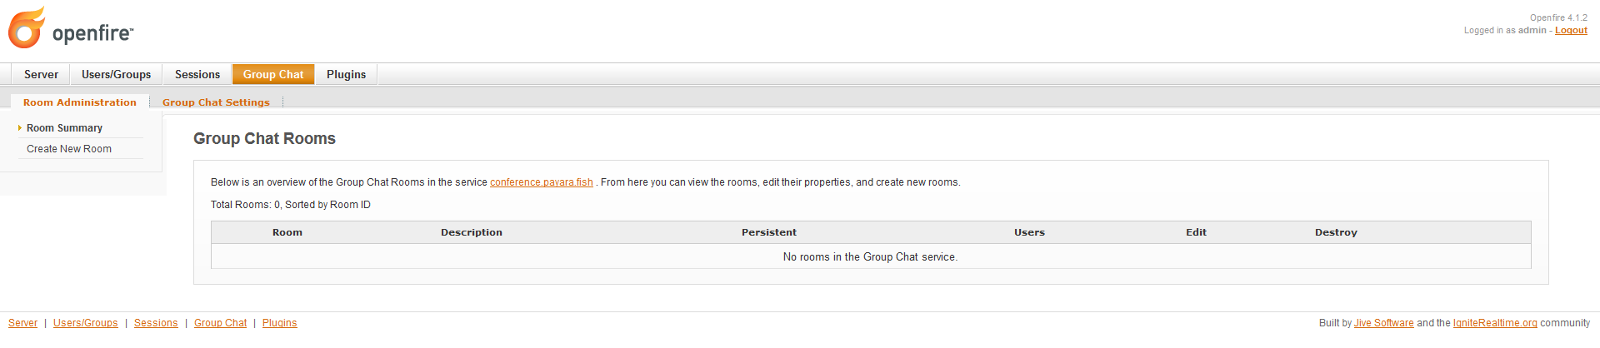Click Room Summary in sidebar
The width and height of the screenshot is (1600, 348).
(x=64, y=128)
